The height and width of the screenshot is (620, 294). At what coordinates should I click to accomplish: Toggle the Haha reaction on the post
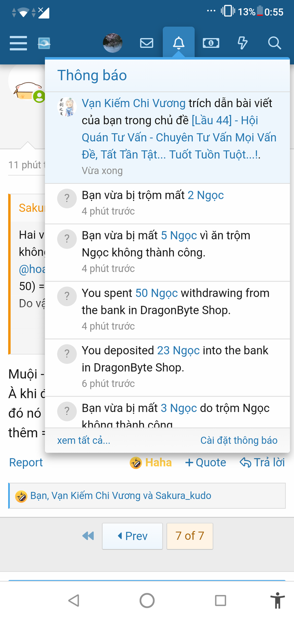pyautogui.click(x=151, y=462)
